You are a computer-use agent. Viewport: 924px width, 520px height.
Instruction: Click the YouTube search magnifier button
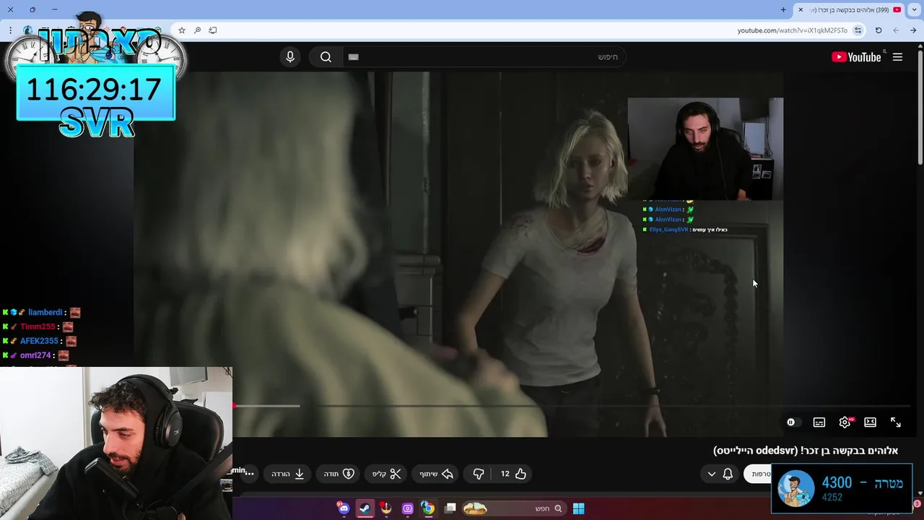pos(326,57)
